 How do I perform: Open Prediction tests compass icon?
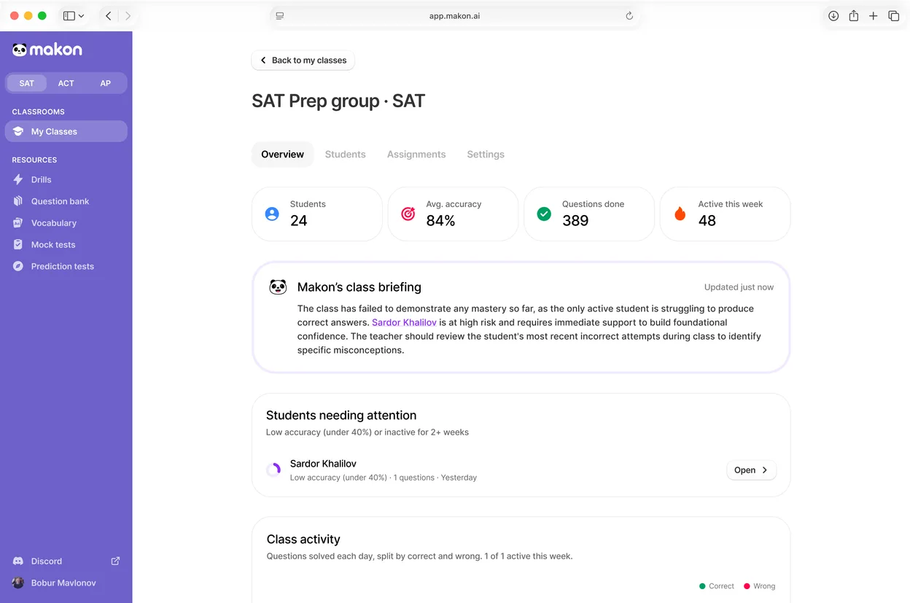[18, 266]
